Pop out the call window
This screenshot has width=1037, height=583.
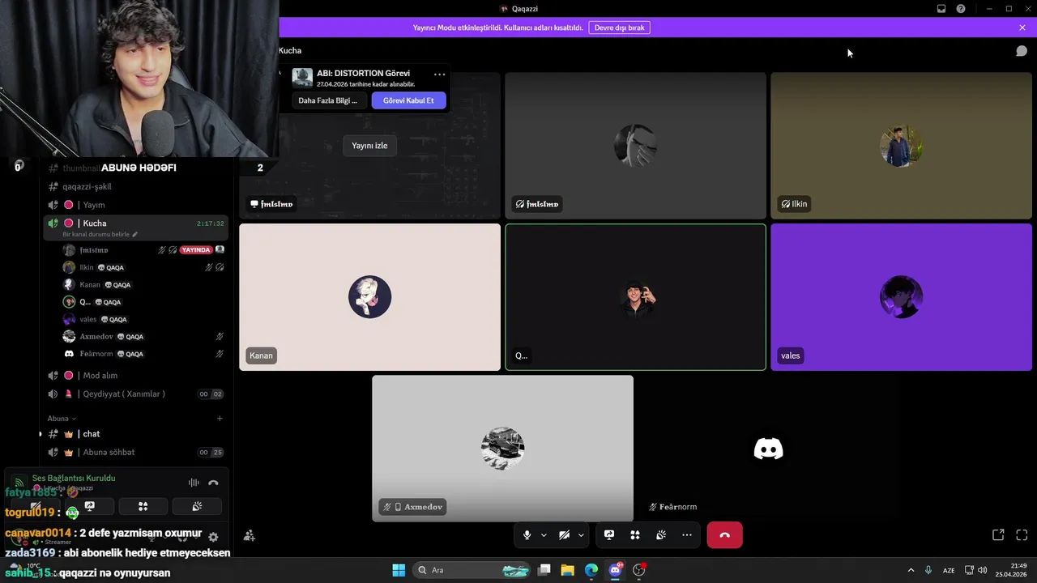[x=998, y=535]
